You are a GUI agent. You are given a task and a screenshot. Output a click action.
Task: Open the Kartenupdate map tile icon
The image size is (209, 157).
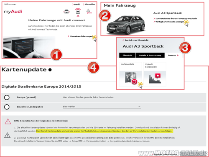pyautogui.click(x=131, y=78)
